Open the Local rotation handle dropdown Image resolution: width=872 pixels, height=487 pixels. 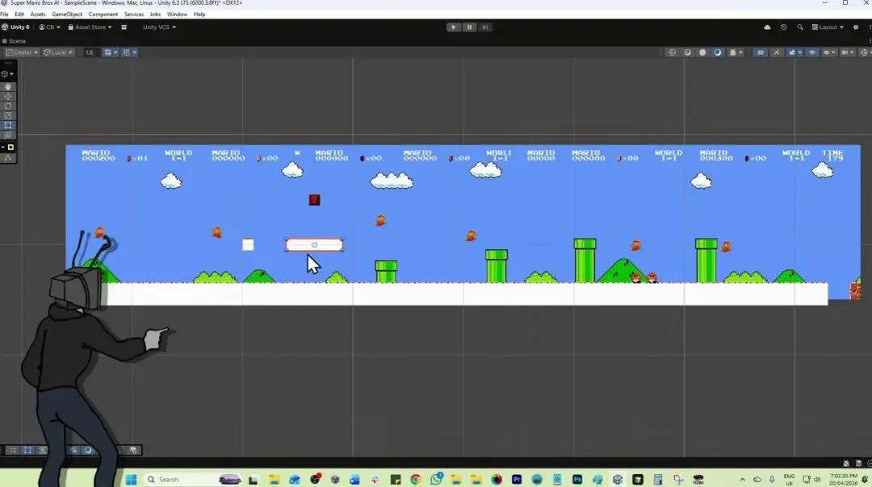point(58,52)
